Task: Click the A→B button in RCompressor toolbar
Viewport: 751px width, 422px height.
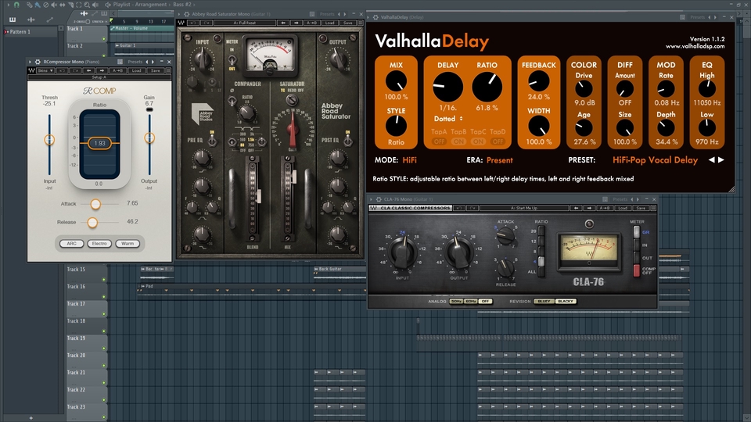Action: coord(118,70)
